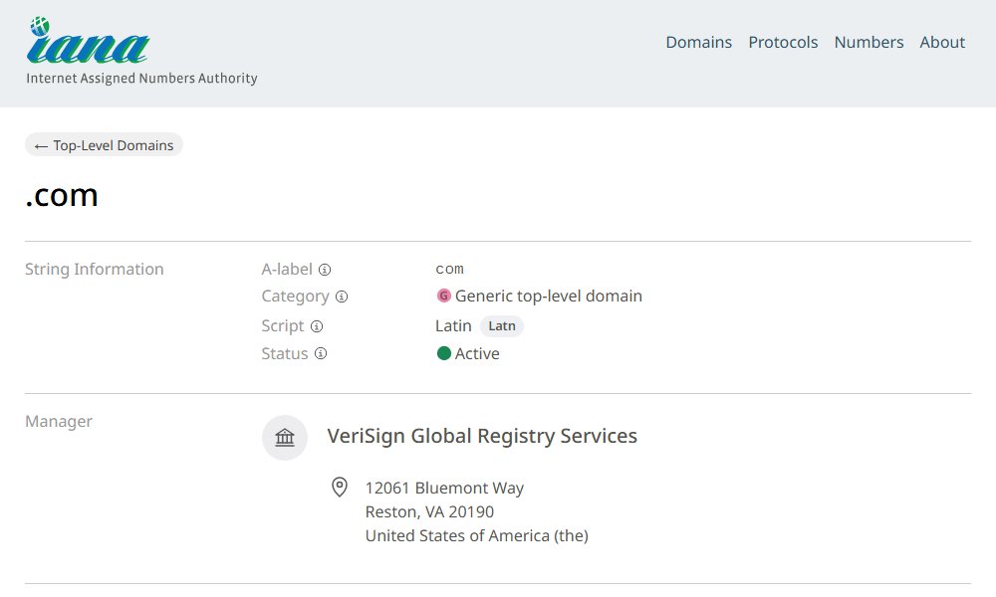Click the 'Latin' script value
Screen dimensions: 996x597
(453, 326)
